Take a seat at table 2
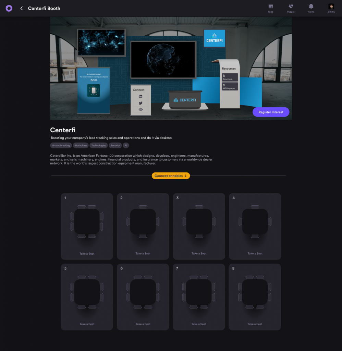 point(143,253)
